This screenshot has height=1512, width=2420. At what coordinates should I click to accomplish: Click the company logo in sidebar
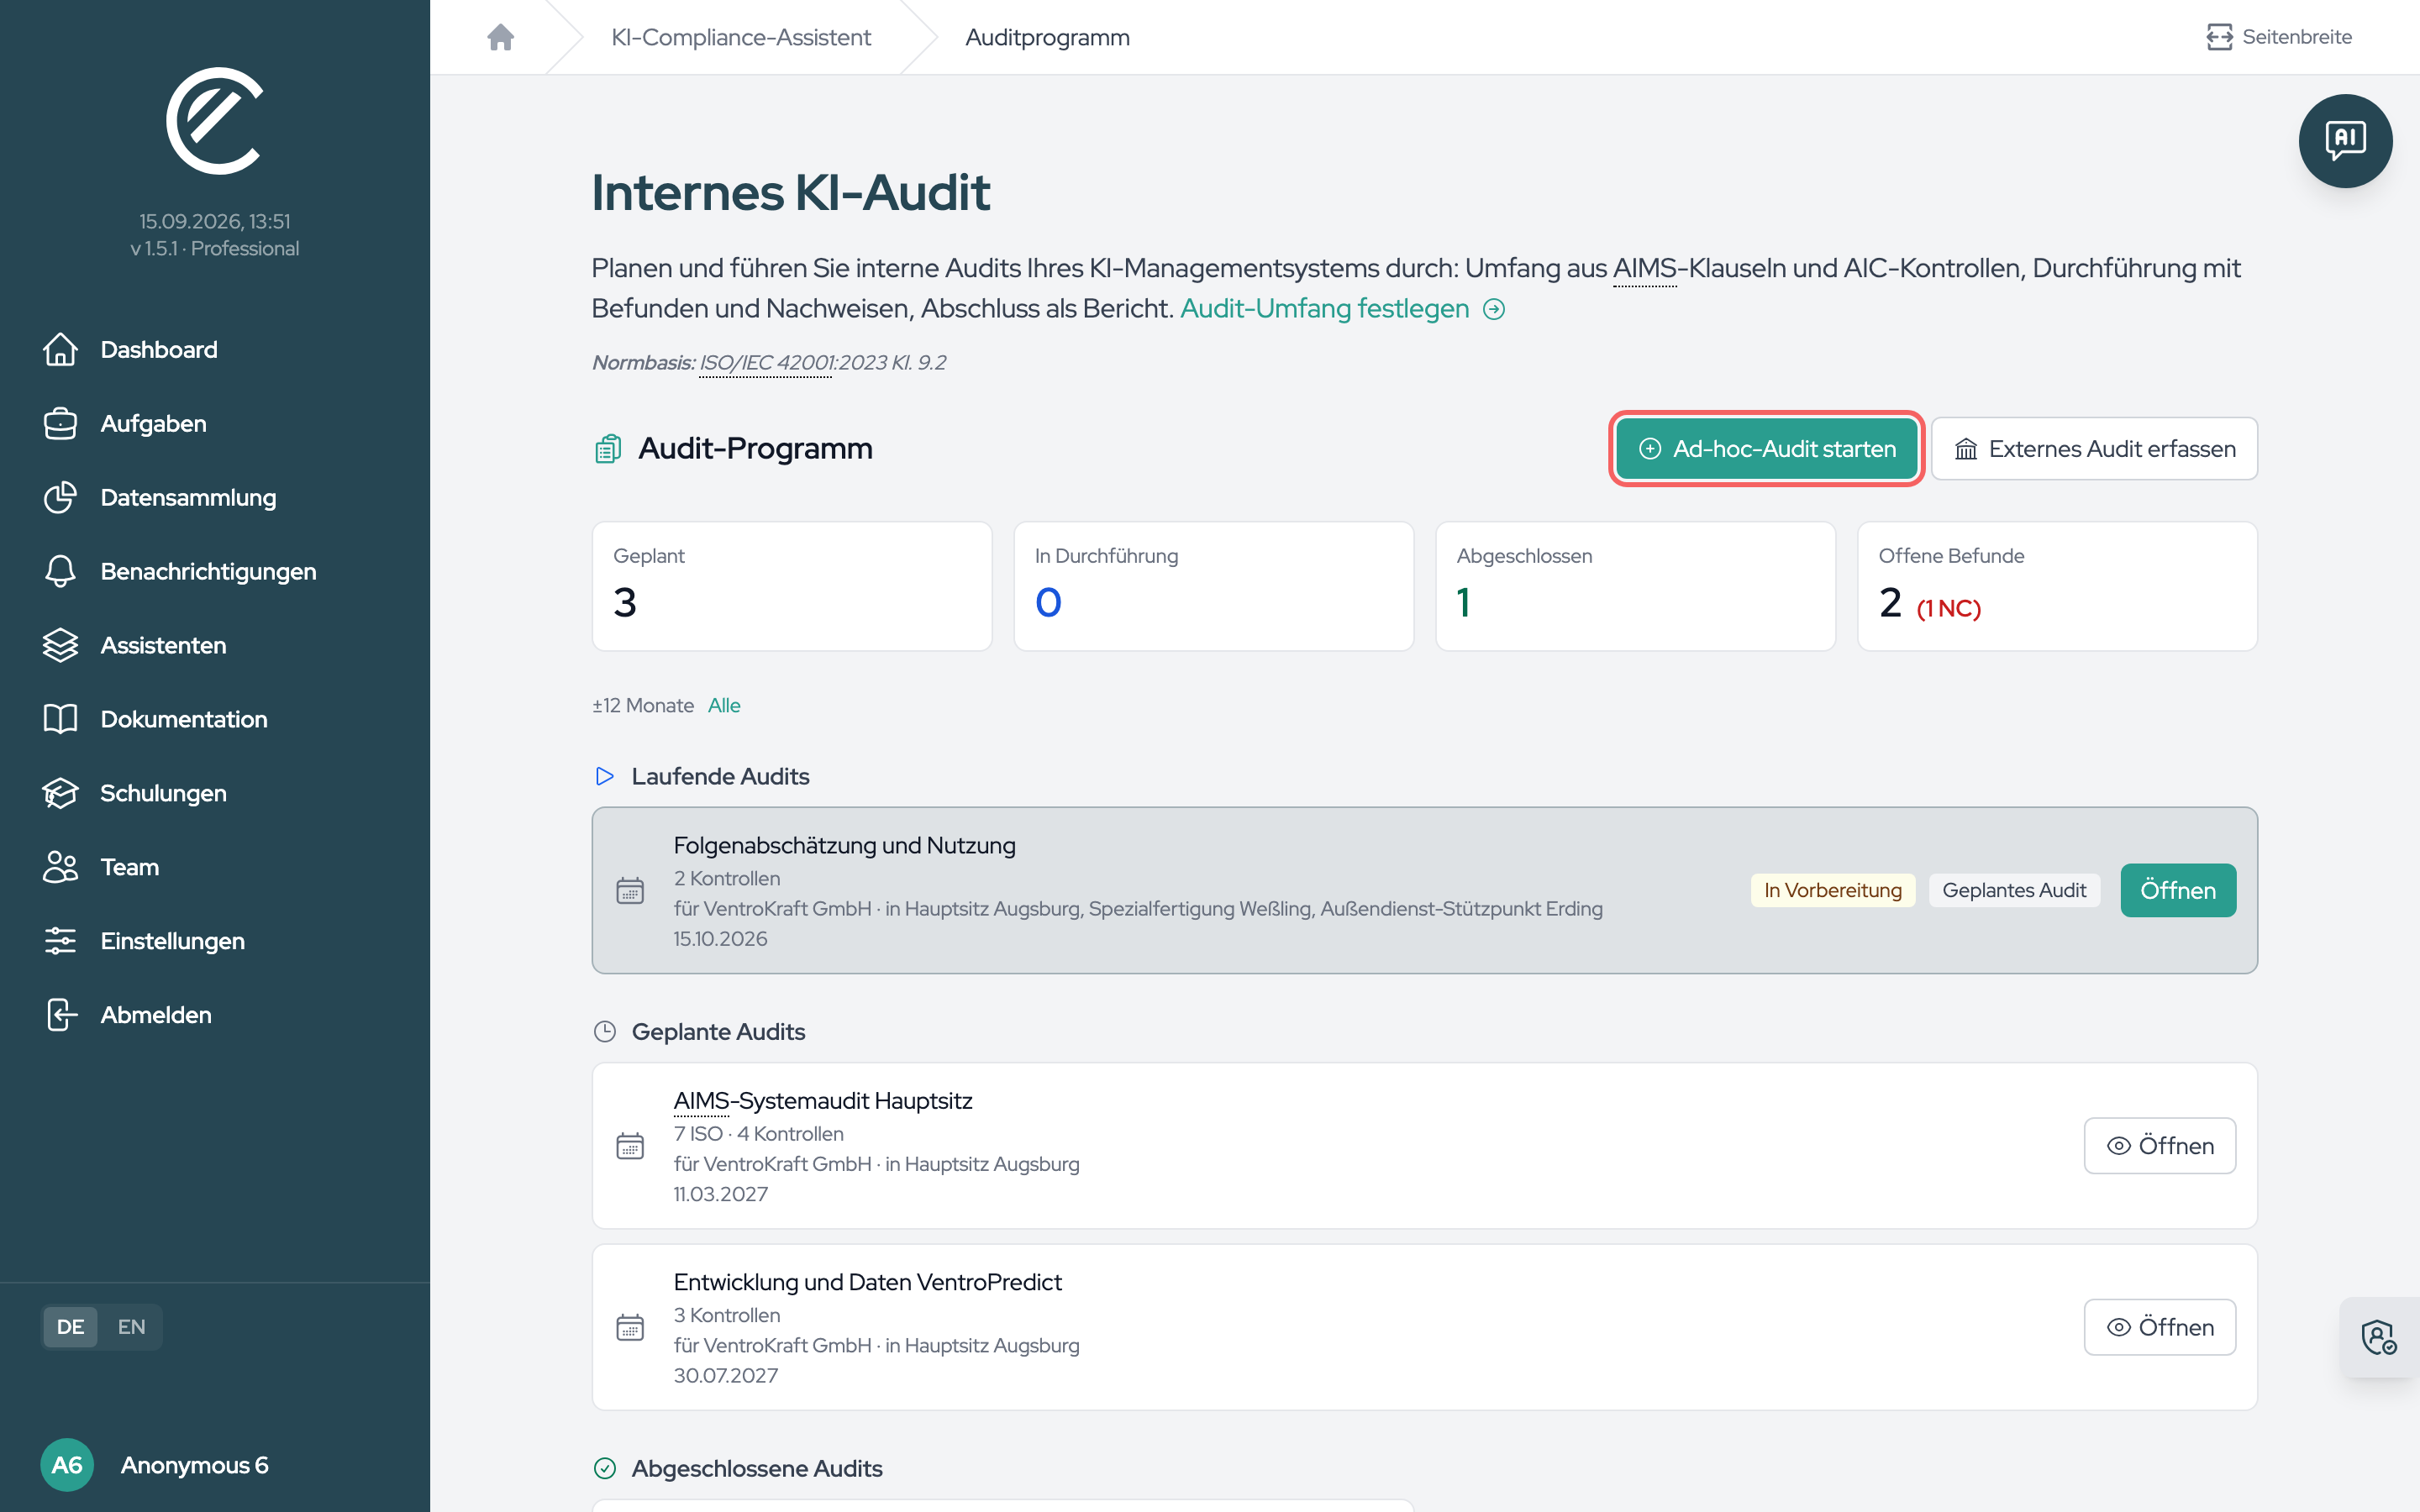[215, 121]
